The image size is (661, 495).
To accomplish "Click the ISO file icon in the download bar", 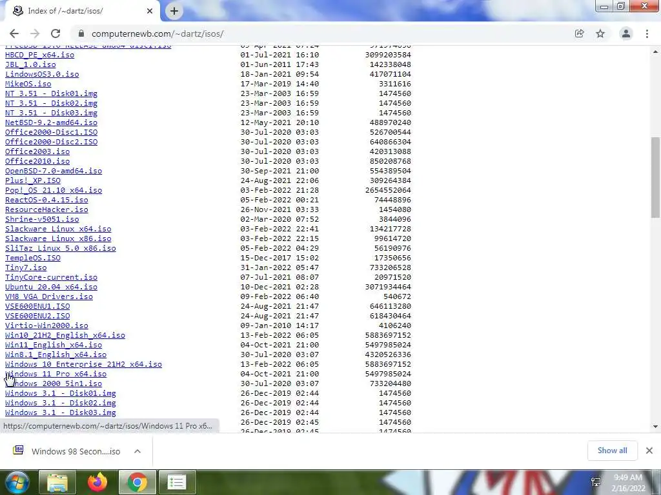I will tap(18, 451).
